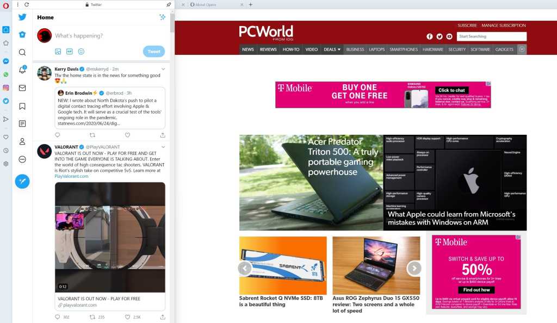Like Kerry Davis's tweet
This screenshot has height=323, width=557.
click(x=127, y=135)
